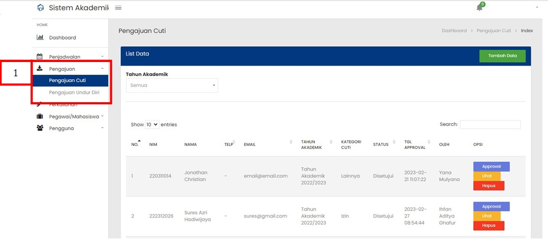Click Hapus button for Sures Azri Hadiwijaya

[x=489, y=226]
